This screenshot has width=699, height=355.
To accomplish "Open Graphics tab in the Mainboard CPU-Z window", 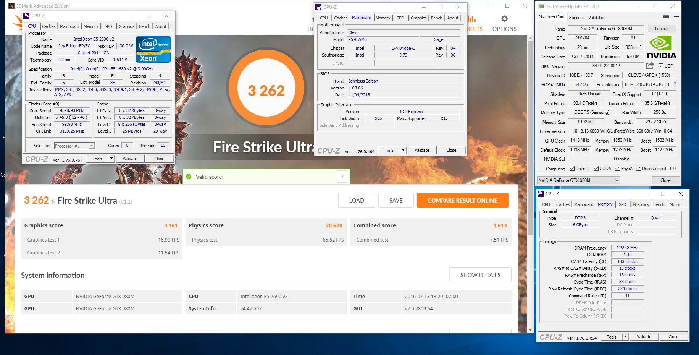I will point(418,18).
